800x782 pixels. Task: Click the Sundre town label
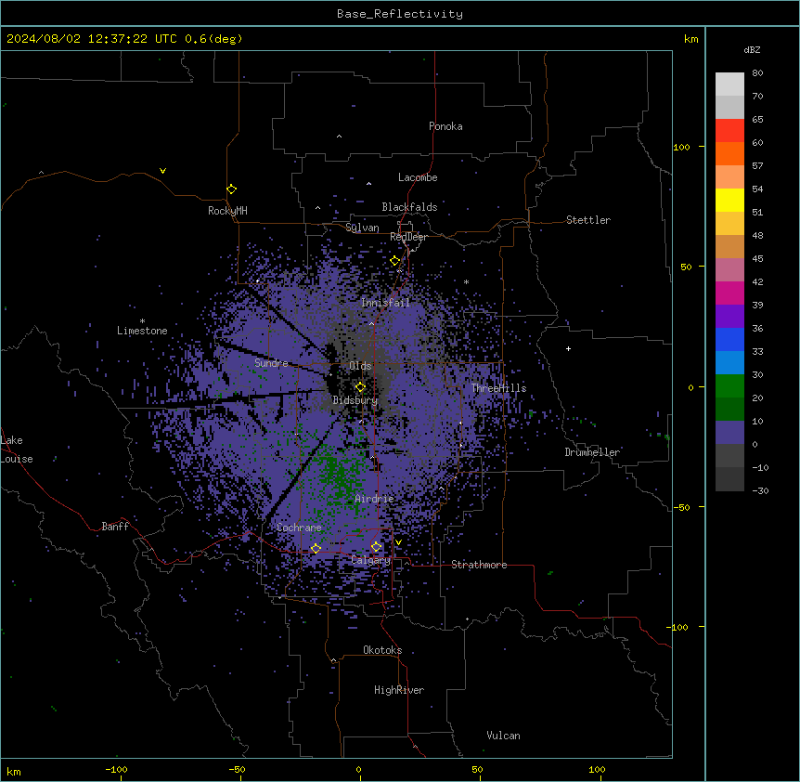(x=271, y=363)
